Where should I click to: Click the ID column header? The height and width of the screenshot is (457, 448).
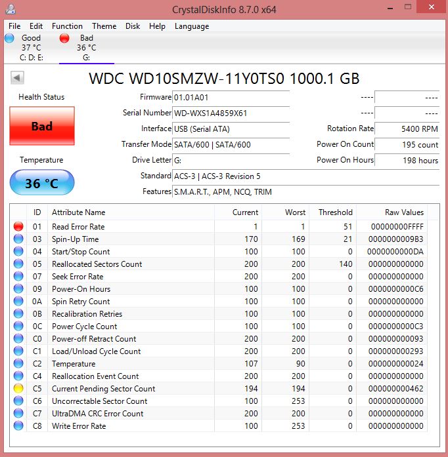coord(37,212)
